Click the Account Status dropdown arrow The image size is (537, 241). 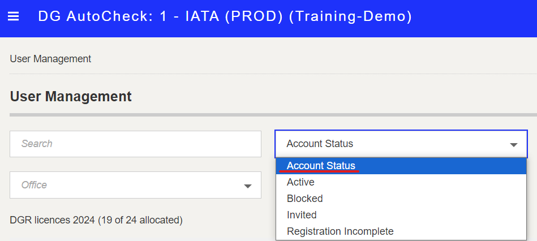point(513,145)
